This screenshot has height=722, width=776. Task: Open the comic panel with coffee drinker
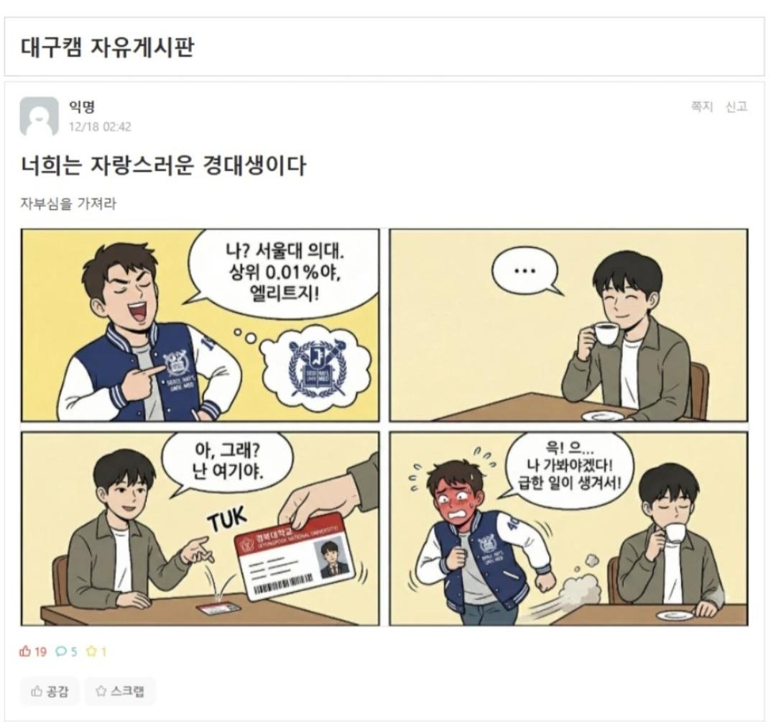pyautogui.click(x=568, y=325)
